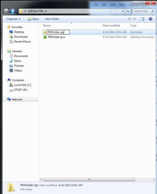
Task: Click the scrollbar right arrow
Action: coord(154,180)
